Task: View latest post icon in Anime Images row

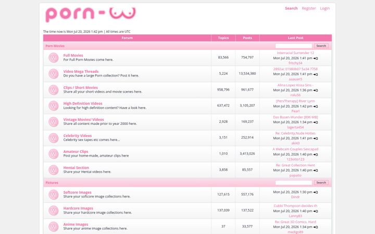Action: (x=316, y=227)
